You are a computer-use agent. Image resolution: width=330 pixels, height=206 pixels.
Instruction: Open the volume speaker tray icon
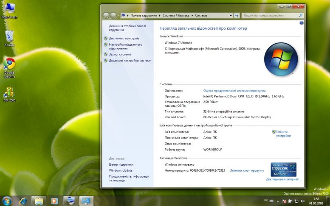click(303, 201)
